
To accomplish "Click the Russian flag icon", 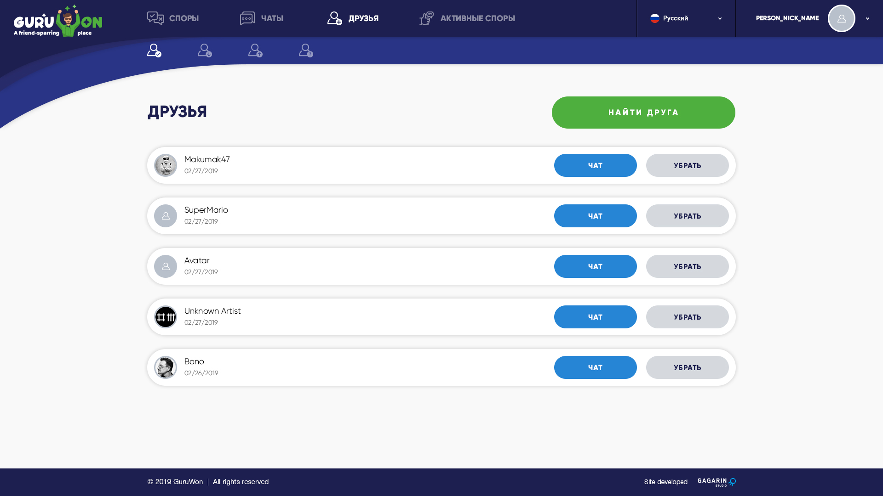I will pyautogui.click(x=655, y=18).
